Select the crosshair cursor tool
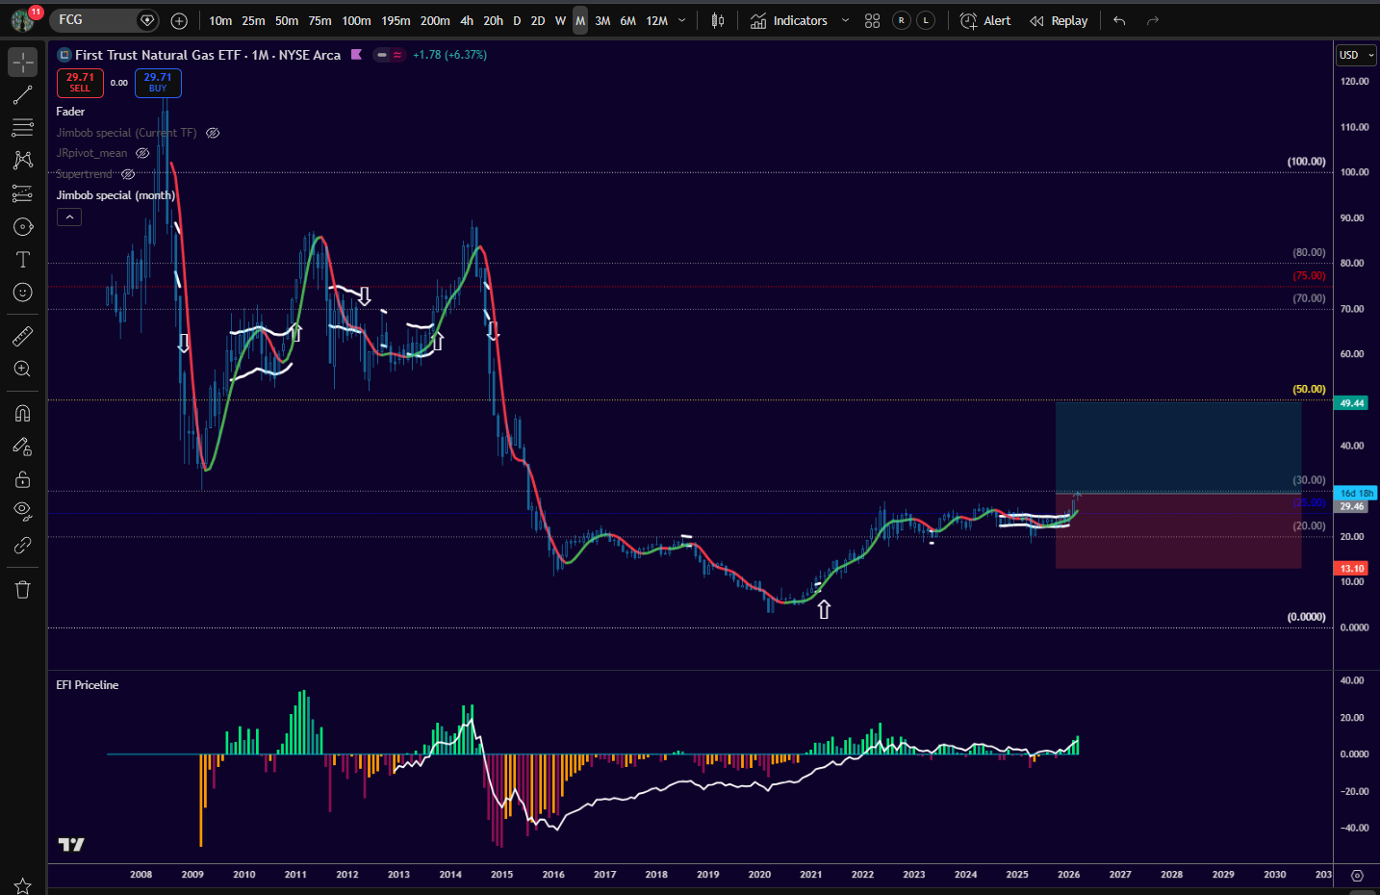Screen dimensions: 1380x895 (x=23, y=62)
